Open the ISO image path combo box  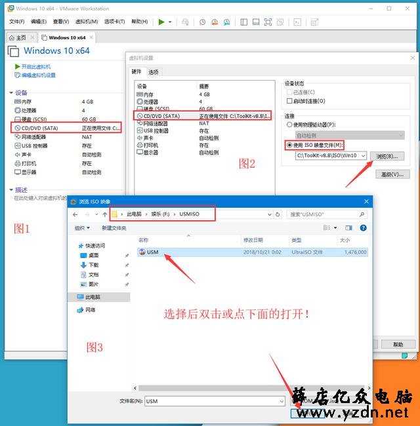[331, 156]
